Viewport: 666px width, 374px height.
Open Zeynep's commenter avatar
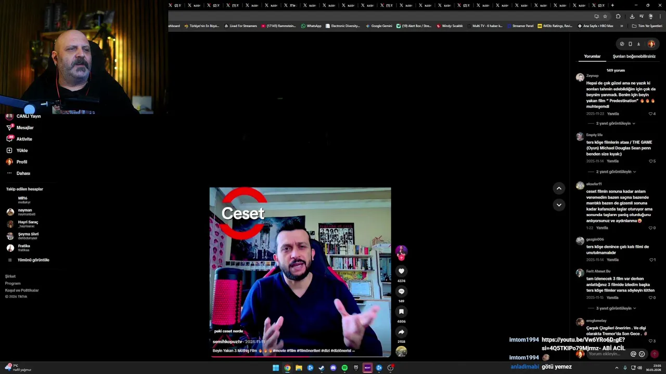(580, 77)
